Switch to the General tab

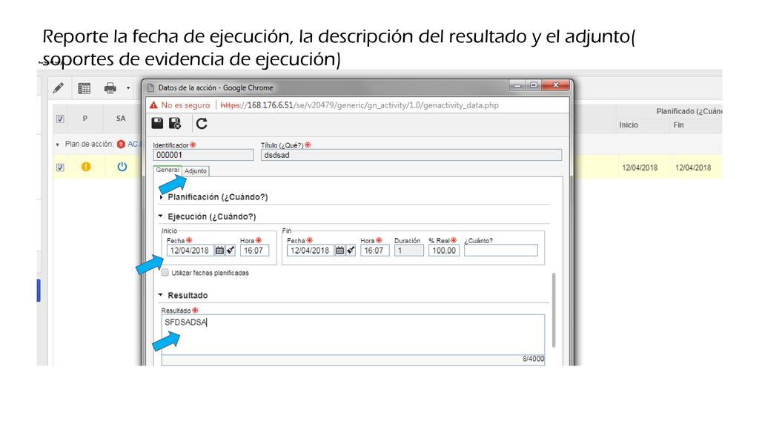click(168, 170)
